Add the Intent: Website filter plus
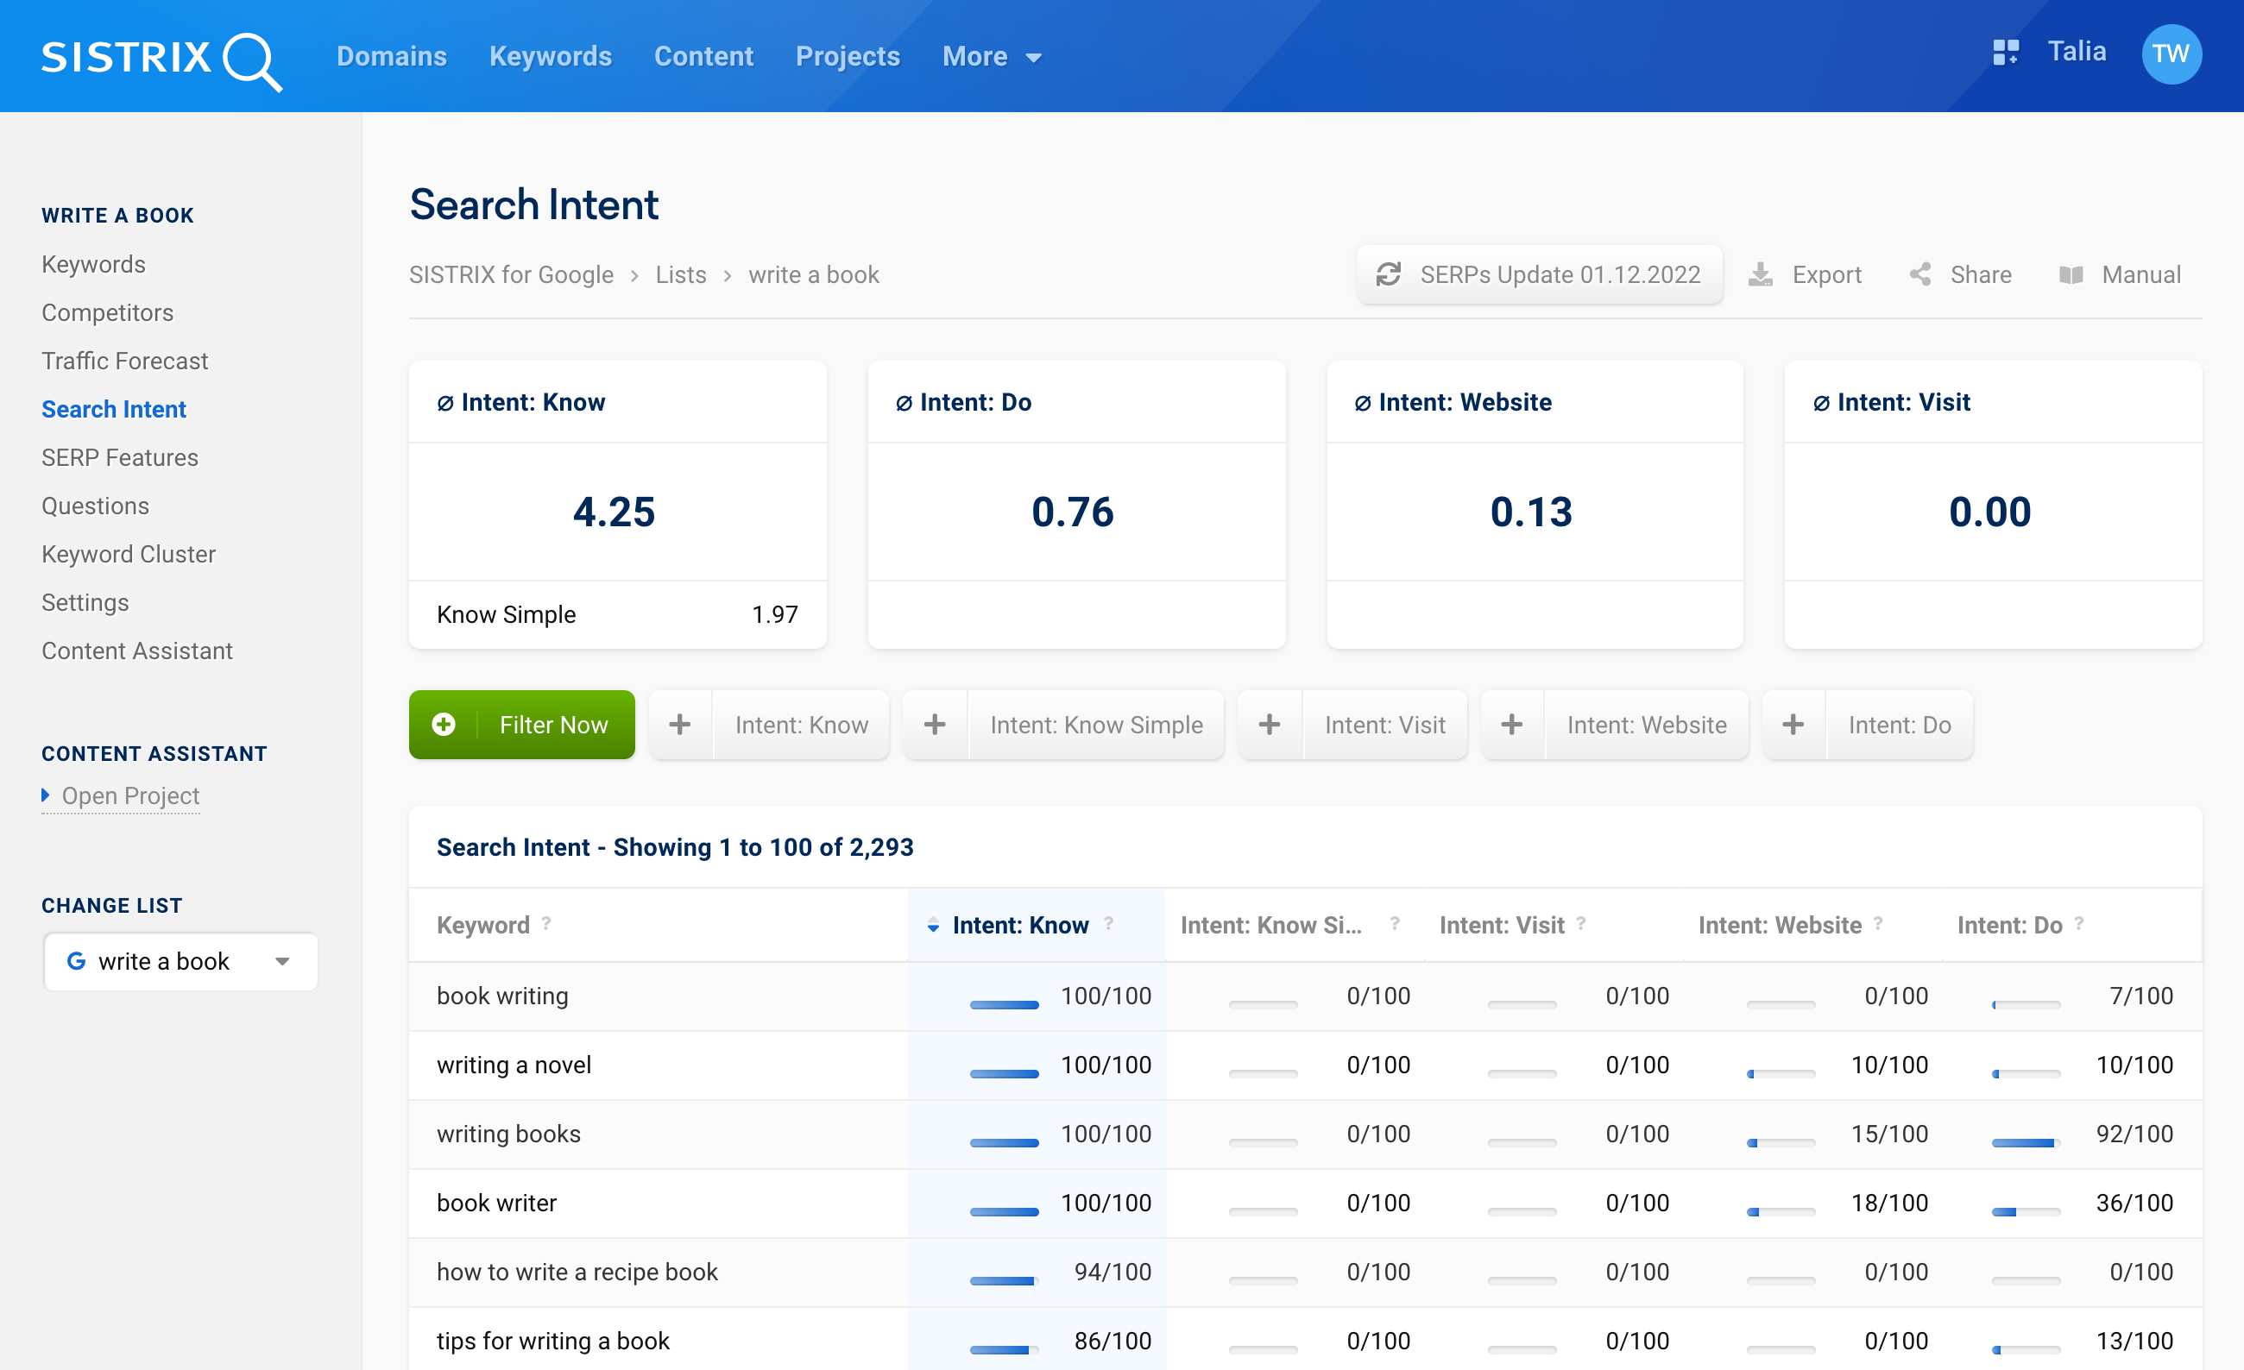The height and width of the screenshot is (1370, 2244). pyautogui.click(x=1512, y=725)
